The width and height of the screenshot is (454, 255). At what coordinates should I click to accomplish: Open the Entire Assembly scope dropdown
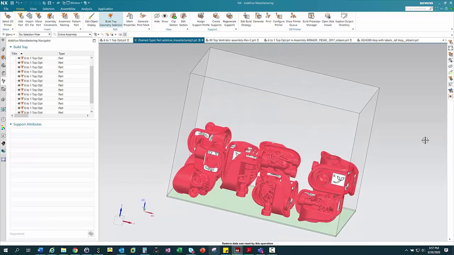click(x=74, y=34)
